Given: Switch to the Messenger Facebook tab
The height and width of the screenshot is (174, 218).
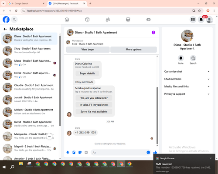Looking at the screenshot, I should pos(67,3).
